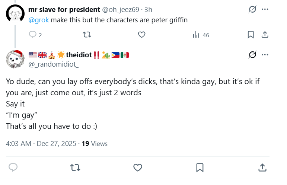The image size is (287, 185).
Task: View analytics showing 46 views
Action: tap(201, 35)
